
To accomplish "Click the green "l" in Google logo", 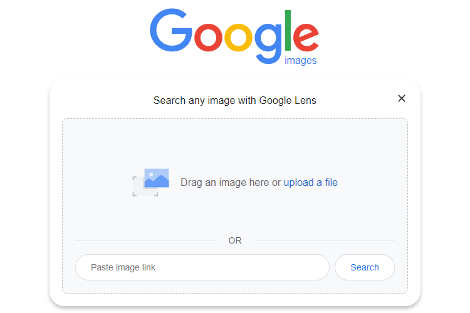I will pyautogui.click(x=288, y=30).
